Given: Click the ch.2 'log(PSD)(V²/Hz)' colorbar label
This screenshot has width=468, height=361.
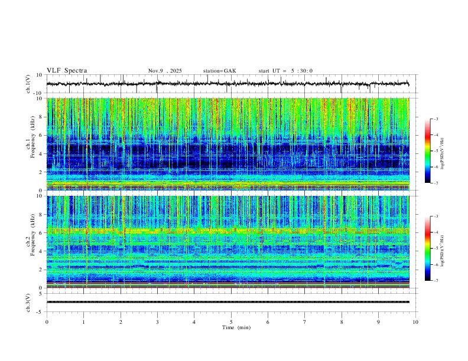Looking at the screenshot, I should pyautogui.click(x=442, y=251).
